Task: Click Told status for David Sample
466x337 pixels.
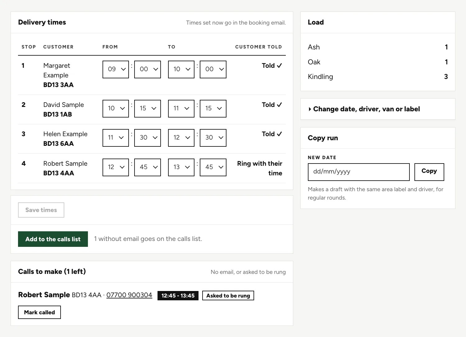Action: click(x=272, y=105)
